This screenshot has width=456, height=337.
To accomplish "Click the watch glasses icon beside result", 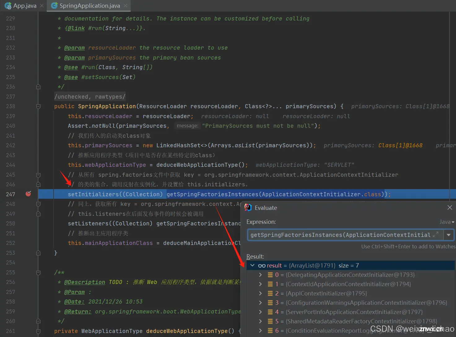I will click(x=262, y=266).
